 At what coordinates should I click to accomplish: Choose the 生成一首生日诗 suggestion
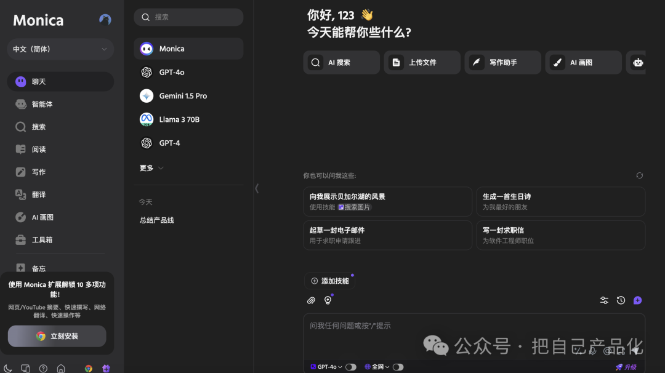(561, 201)
